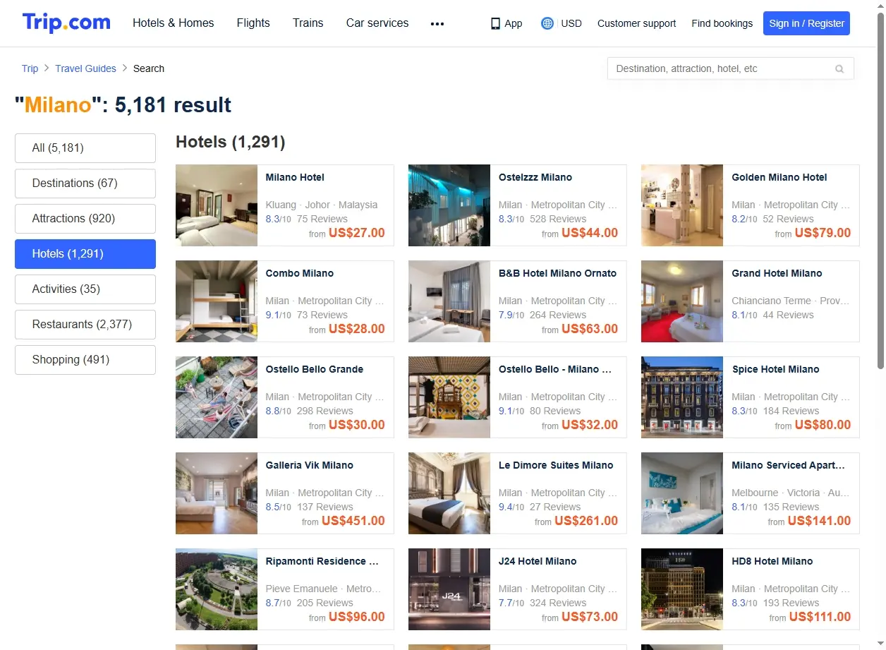886x650 pixels.
Task: Open Milano Hotel thumbnail image
Action: tap(217, 205)
